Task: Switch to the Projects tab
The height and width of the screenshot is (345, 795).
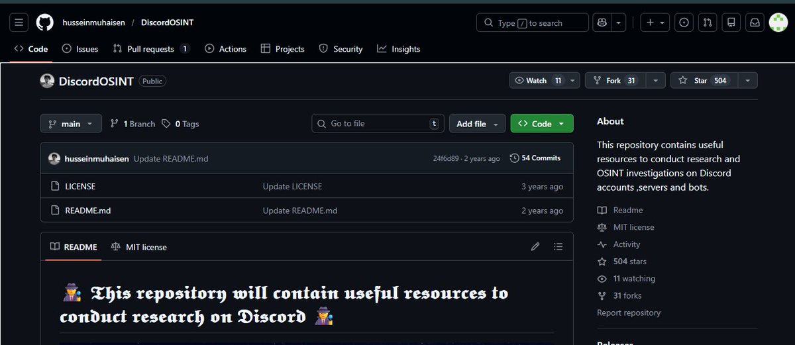Action: (x=283, y=49)
